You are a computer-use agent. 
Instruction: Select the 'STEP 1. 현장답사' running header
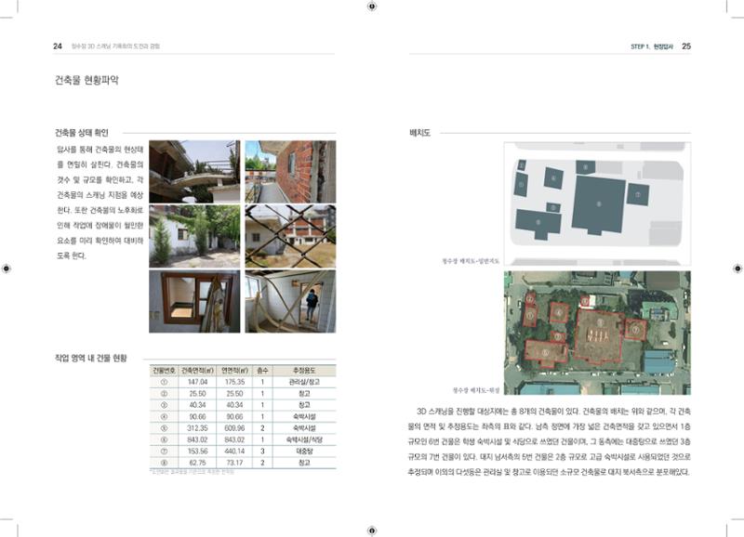652,46
